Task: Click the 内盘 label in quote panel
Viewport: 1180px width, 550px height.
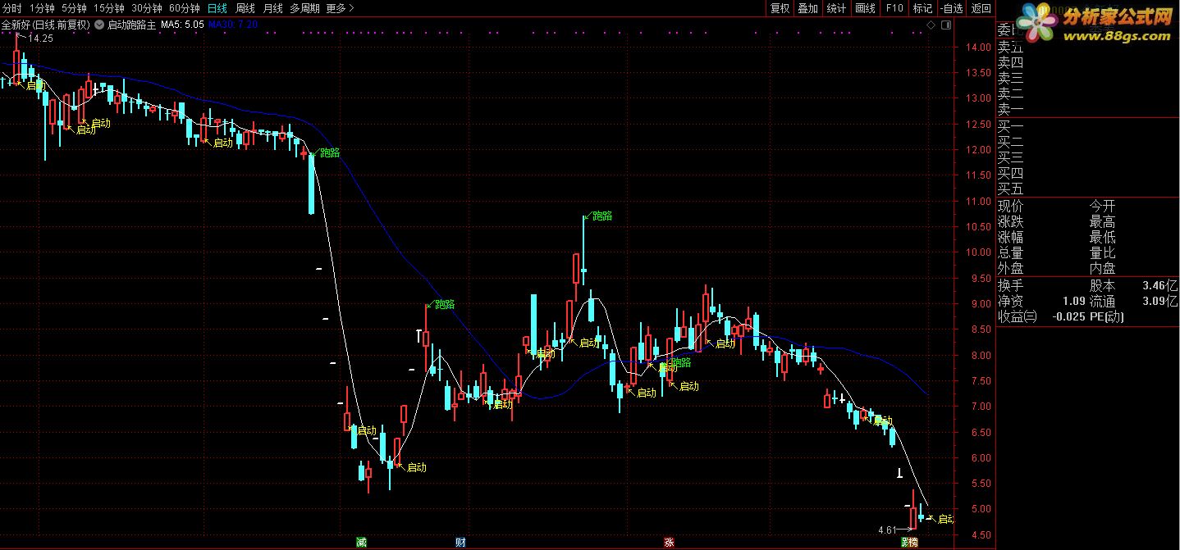Action: pyautogui.click(x=1102, y=269)
